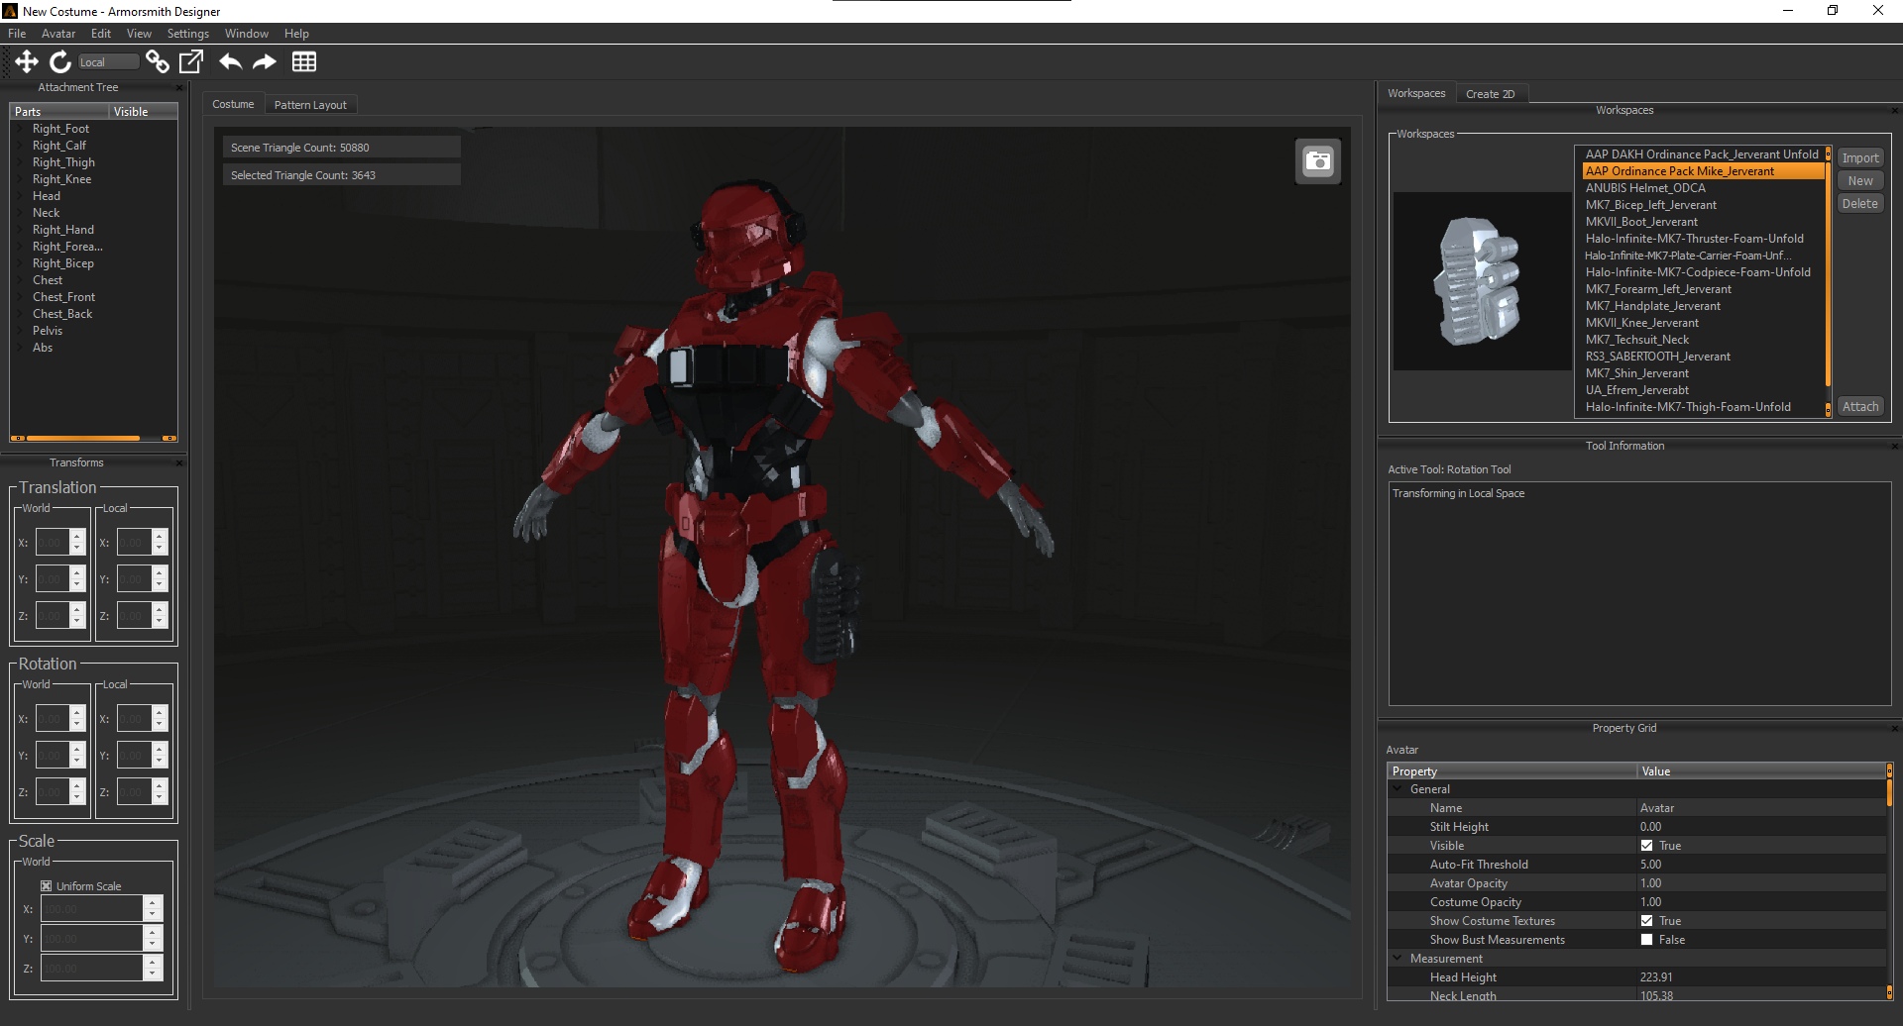Screen dimensions: 1903x1026
Task: Expand the Chest_Front tree node
Action: pos(20,297)
